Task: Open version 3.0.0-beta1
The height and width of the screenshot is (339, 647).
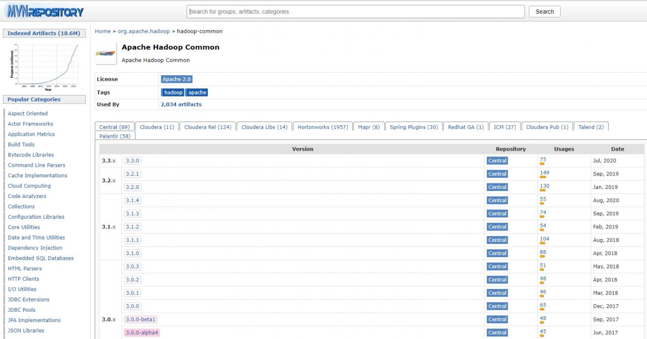Action: [141, 319]
